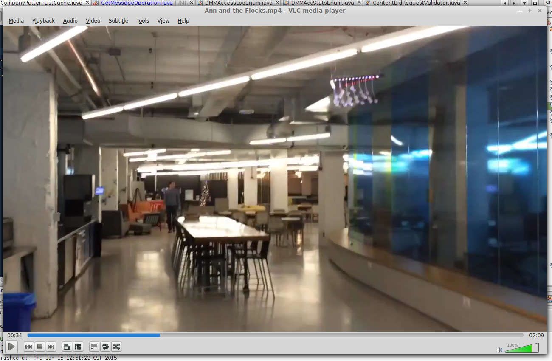Set volume on the green volume slider
The height and width of the screenshot is (361, 552).
521,348
